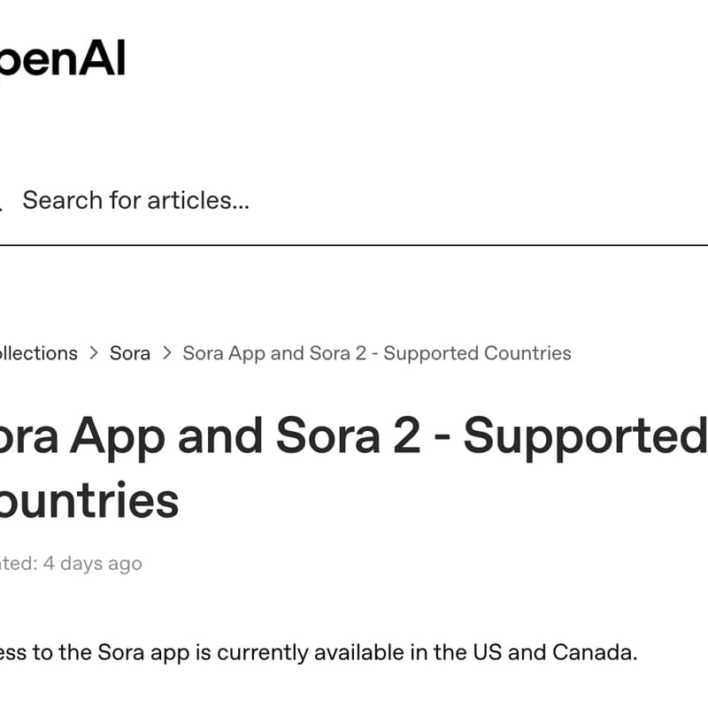The height and width of the screenshot is (708, 708).
Task: Click the chevron after Collections breadcrumb
Action: [93, 353]
